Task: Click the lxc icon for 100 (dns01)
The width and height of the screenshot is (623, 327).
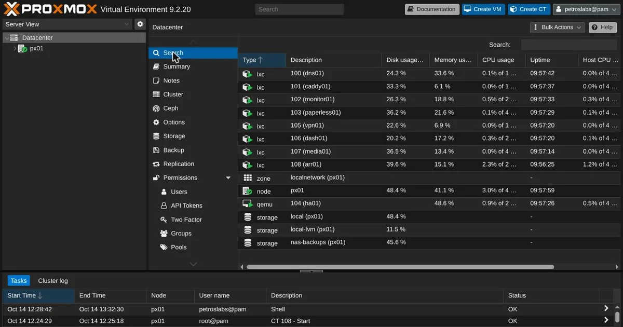Action: point(247,74)
